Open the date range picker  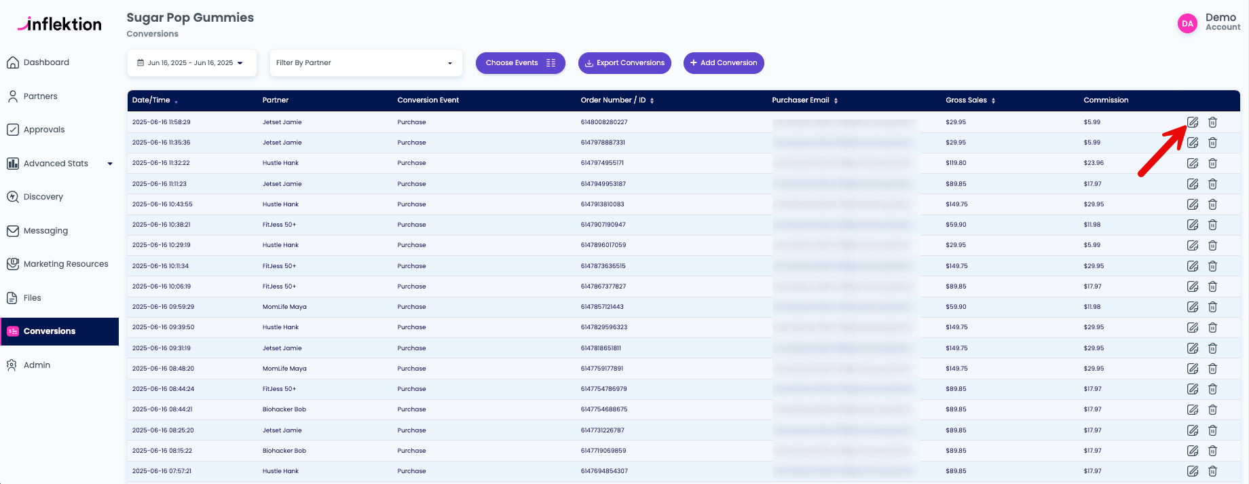click(x=191, y=63)
